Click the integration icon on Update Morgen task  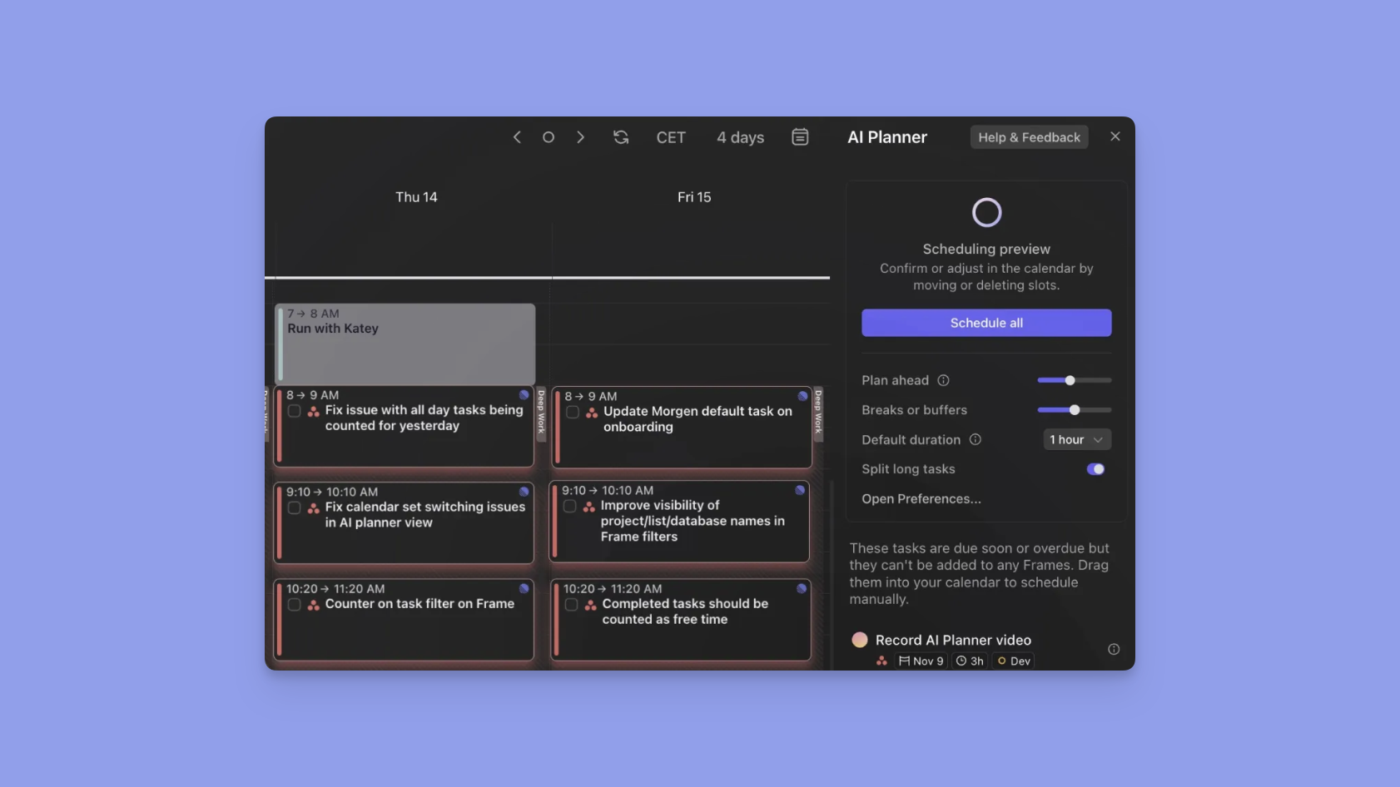coord(592,413)
